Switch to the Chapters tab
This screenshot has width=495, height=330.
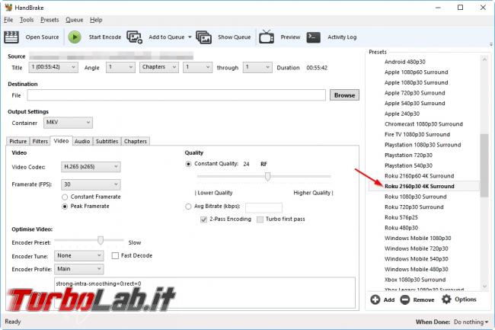(x=136, y=141)
